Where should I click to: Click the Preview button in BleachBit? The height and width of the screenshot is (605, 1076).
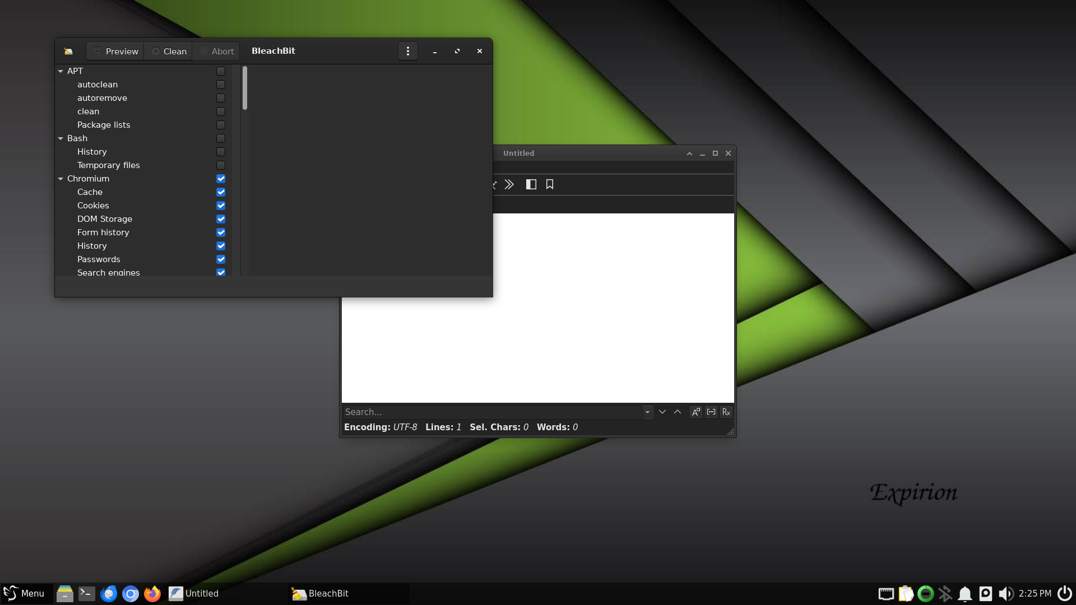click(115, 51)
